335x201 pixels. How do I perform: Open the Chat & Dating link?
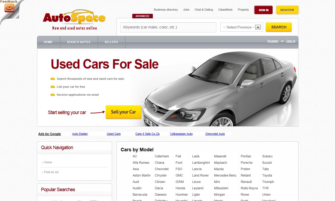tap(204, 10)
